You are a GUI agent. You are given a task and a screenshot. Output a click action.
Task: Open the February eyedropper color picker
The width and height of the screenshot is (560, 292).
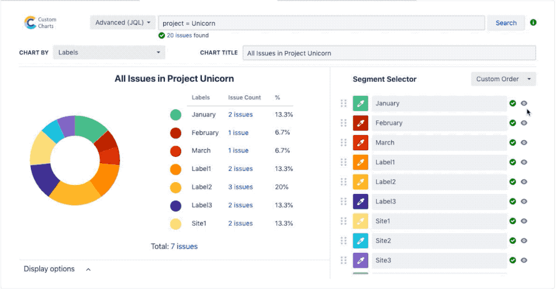(360, 123)
